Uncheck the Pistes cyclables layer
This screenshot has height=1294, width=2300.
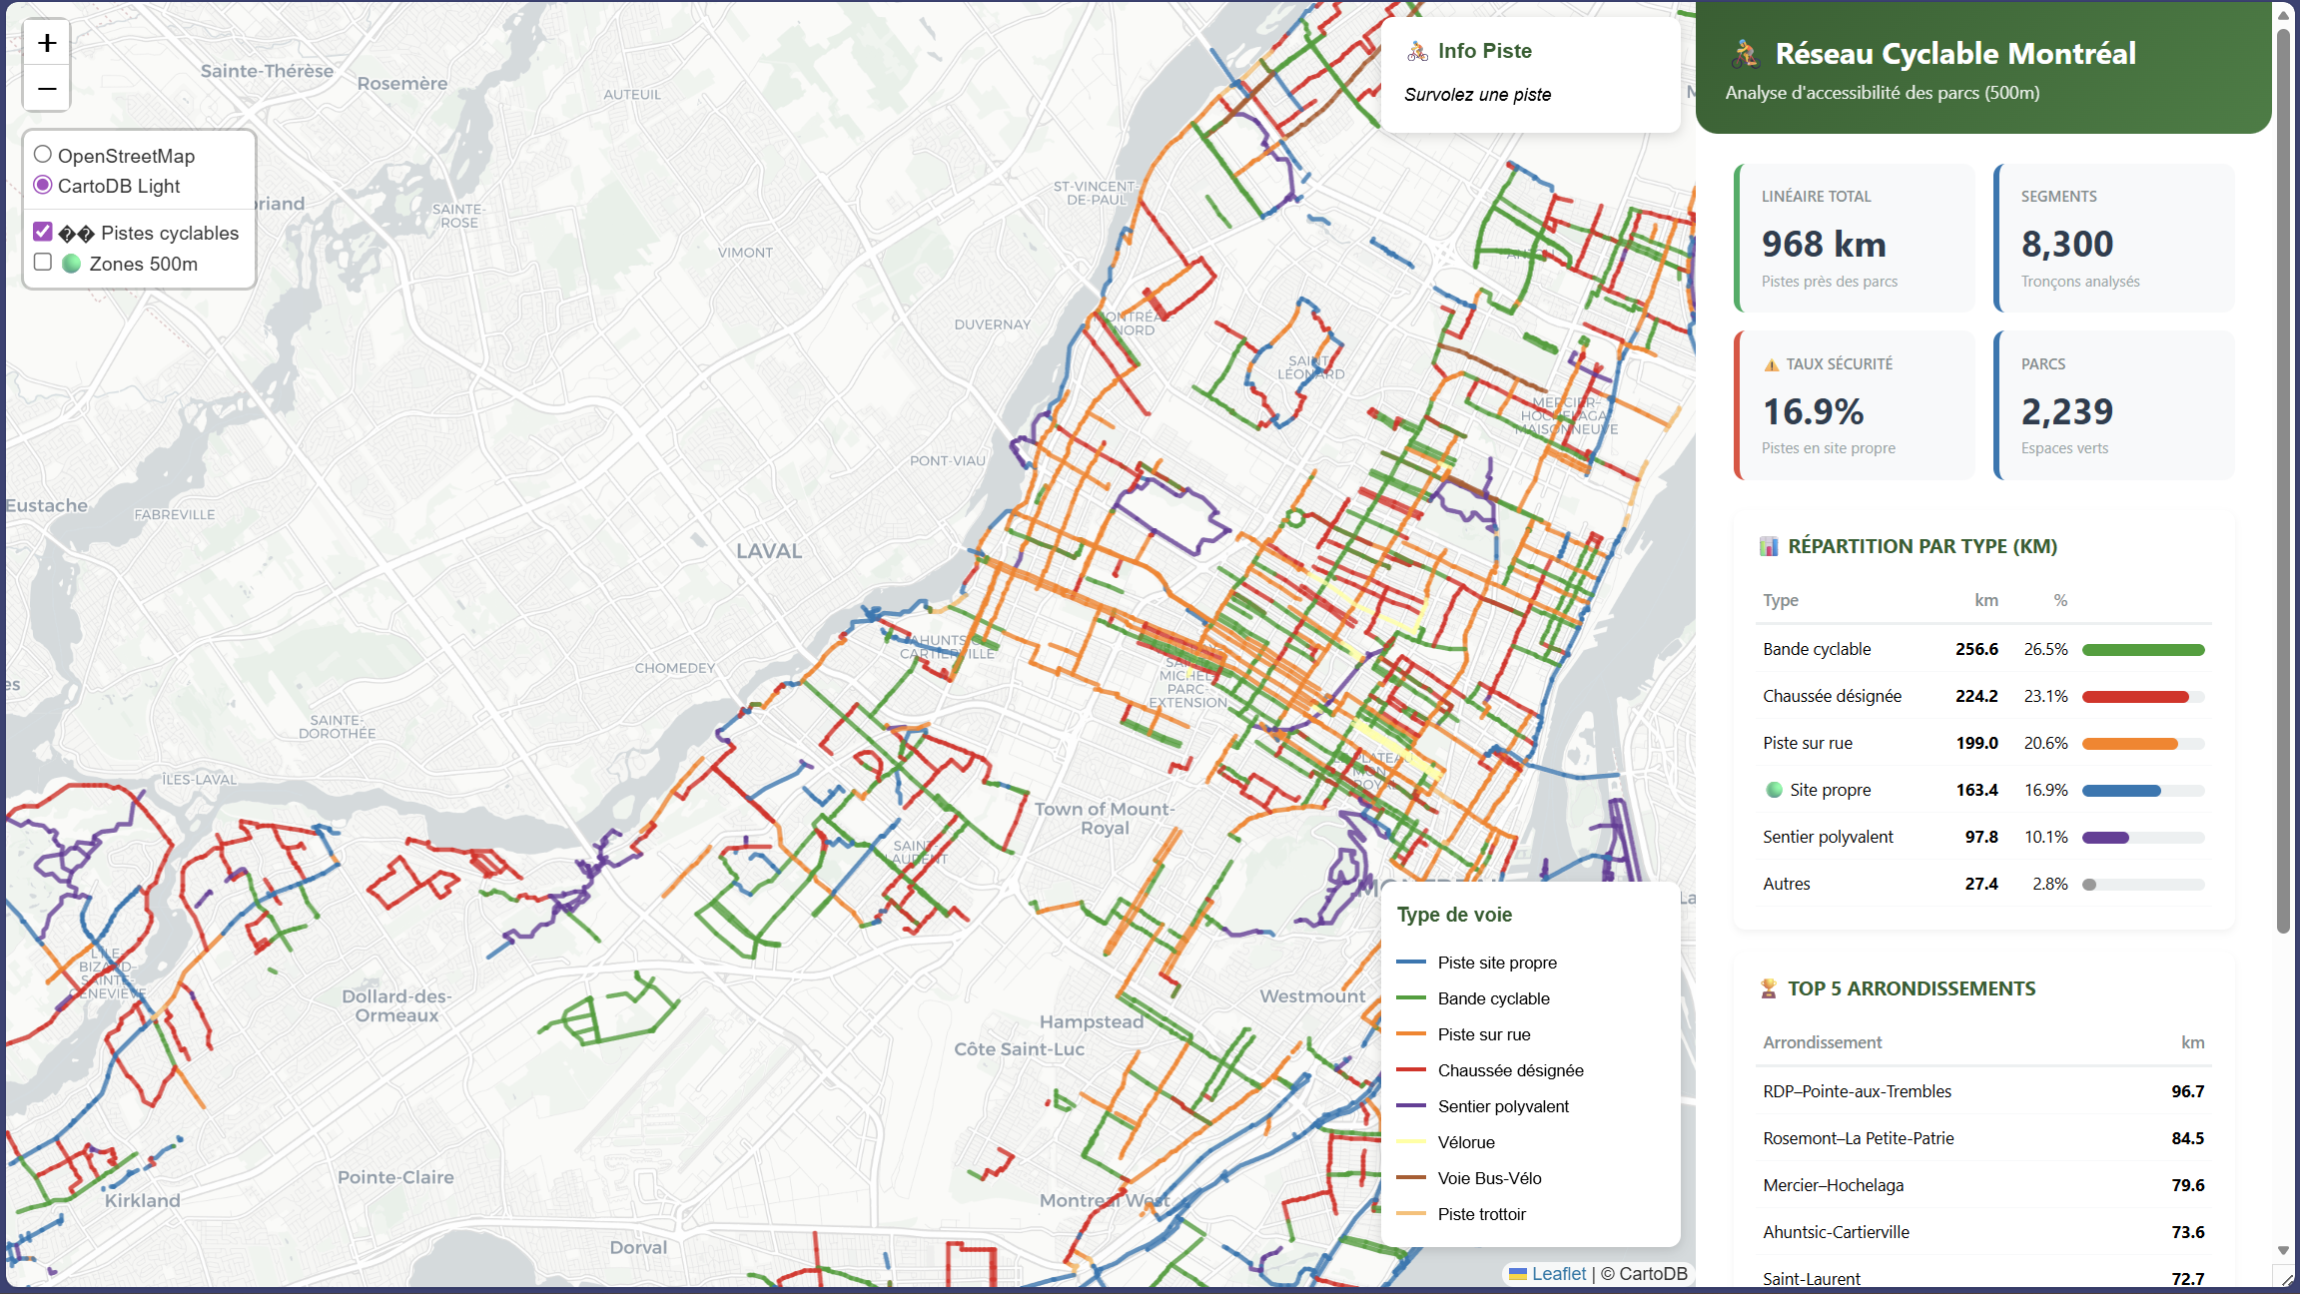pos(43,232)
